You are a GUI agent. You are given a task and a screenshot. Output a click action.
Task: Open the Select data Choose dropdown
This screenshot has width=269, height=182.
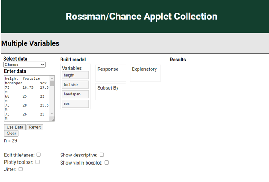point(24,65)
